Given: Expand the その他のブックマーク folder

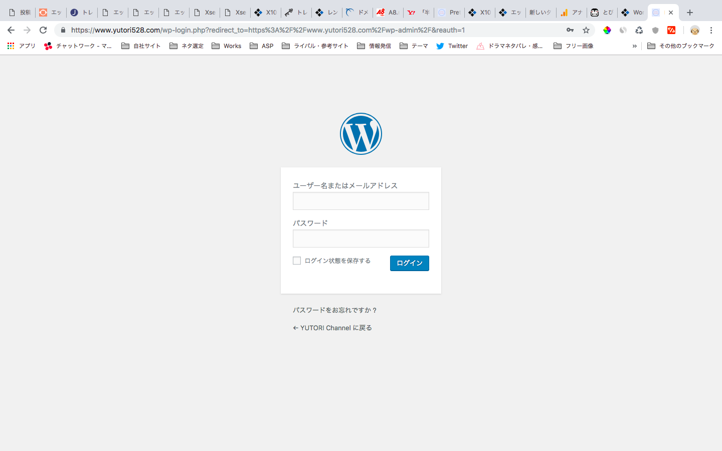Looking at the screenshot, I should click(x=681, y=46).
